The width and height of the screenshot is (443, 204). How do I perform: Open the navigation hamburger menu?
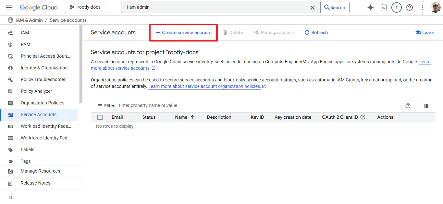coord(9,7)
